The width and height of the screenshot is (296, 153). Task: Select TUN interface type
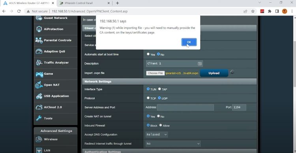148,89
